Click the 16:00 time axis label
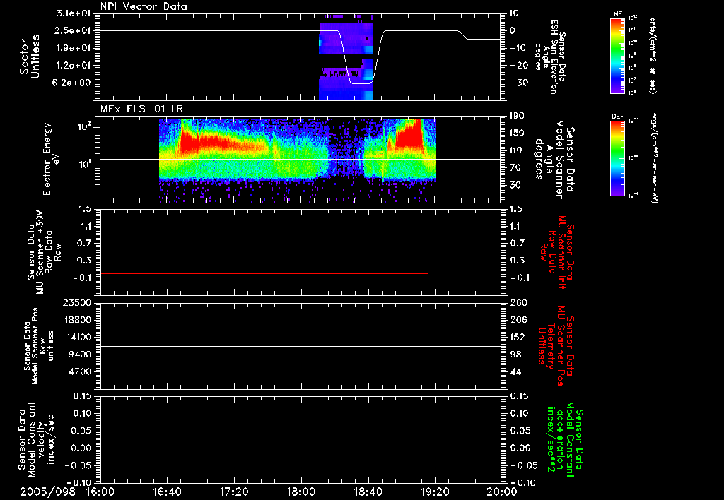724x500 pixels. click(x=100, y=492)
